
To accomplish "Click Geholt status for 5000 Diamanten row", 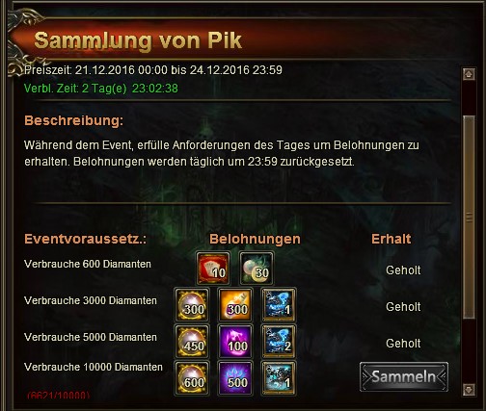I will [x=403, y=344].
